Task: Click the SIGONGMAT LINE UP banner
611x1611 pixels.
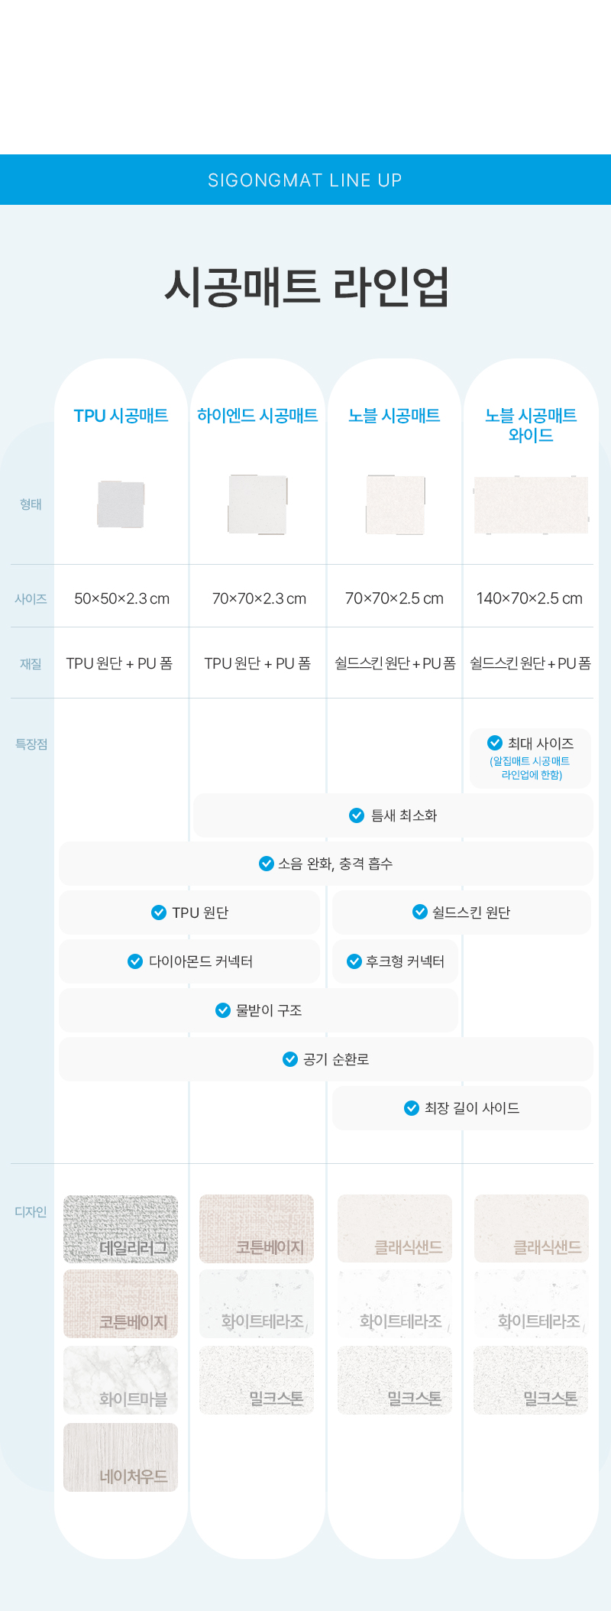Action: (305, 180)
